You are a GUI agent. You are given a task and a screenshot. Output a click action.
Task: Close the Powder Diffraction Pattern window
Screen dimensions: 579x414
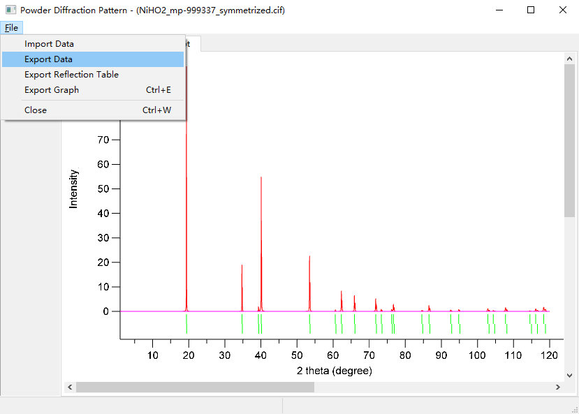(x=562, y=10)
